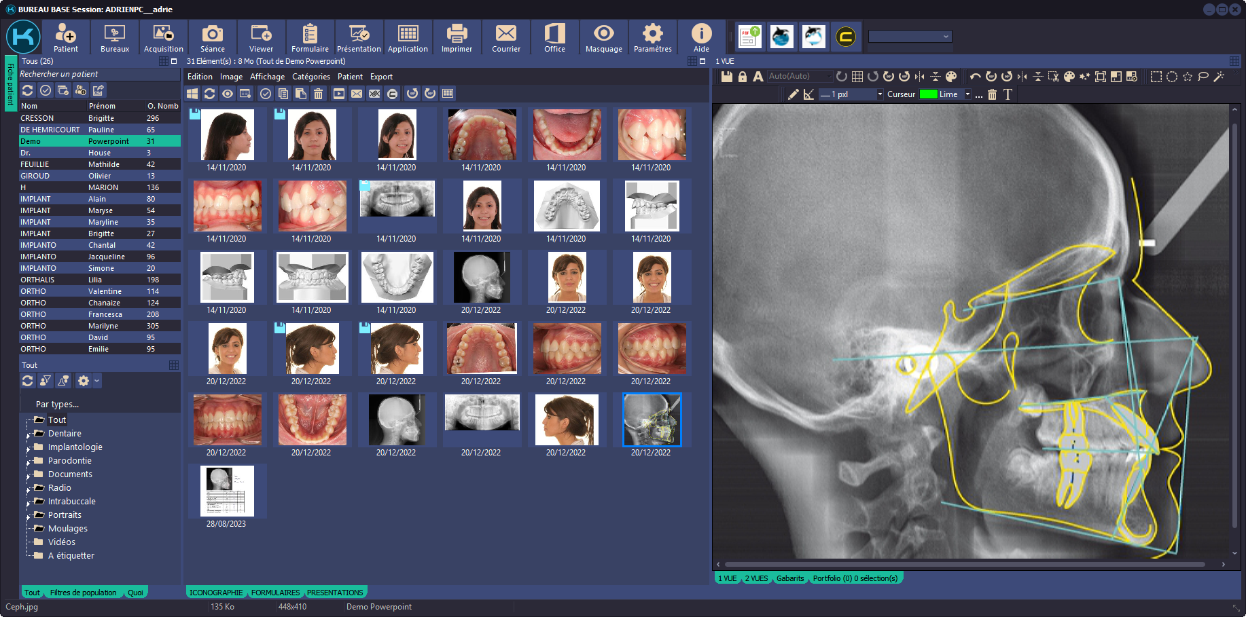Select the pencil drawing tool
This screenshot has width=1246, height=617.
pyautogui.click(x=793, y=94)
